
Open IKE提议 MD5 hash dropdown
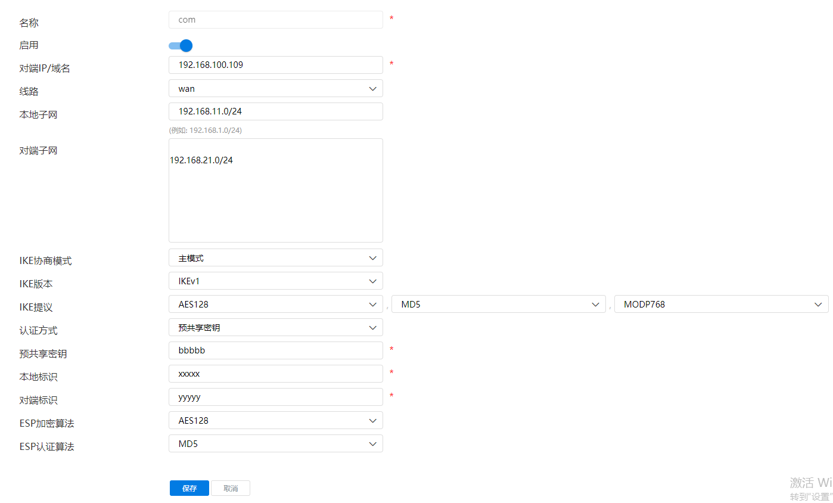tap(498, 305)
